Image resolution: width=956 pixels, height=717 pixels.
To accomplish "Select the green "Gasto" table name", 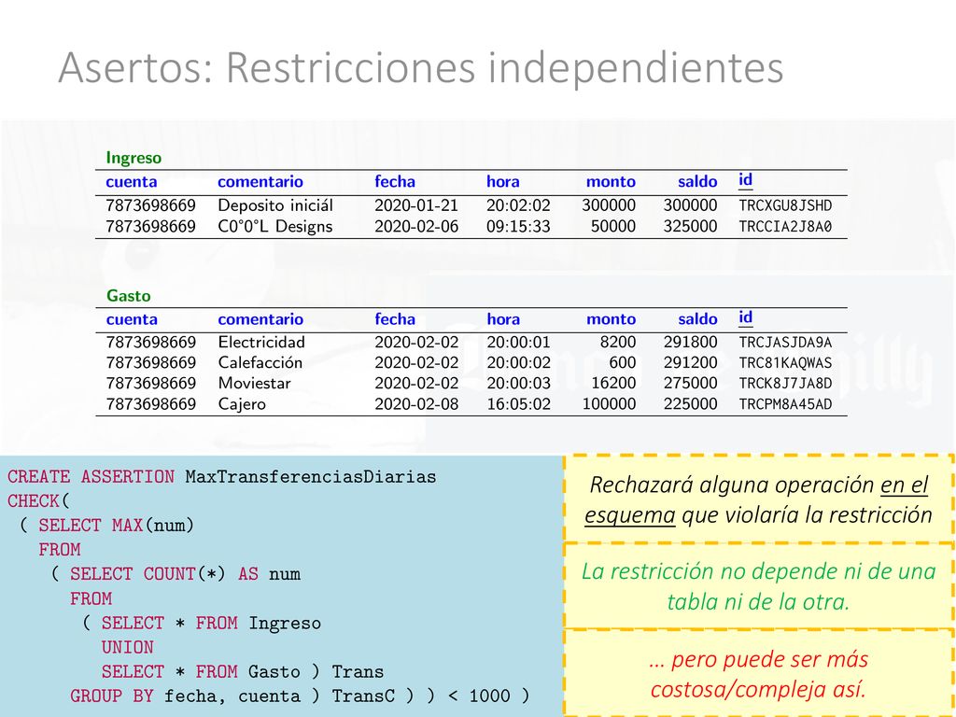I will click(128, 296).
